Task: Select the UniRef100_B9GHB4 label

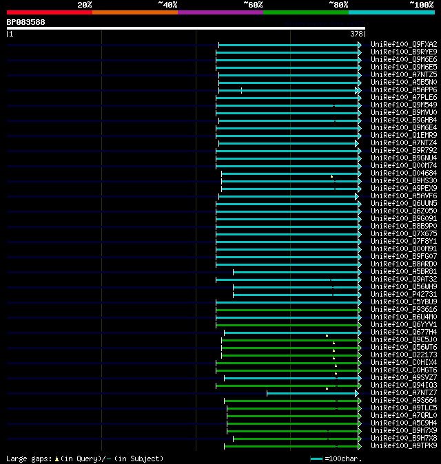Action: coord(404,120)
